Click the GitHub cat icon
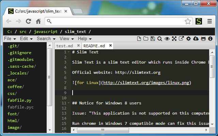218x136 pixels. (203, 39)
